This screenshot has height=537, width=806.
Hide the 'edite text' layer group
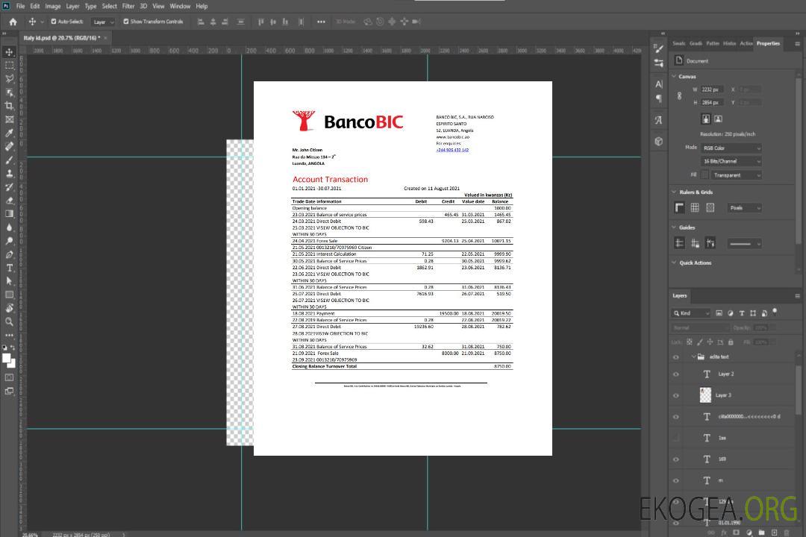tap(676, 357)
